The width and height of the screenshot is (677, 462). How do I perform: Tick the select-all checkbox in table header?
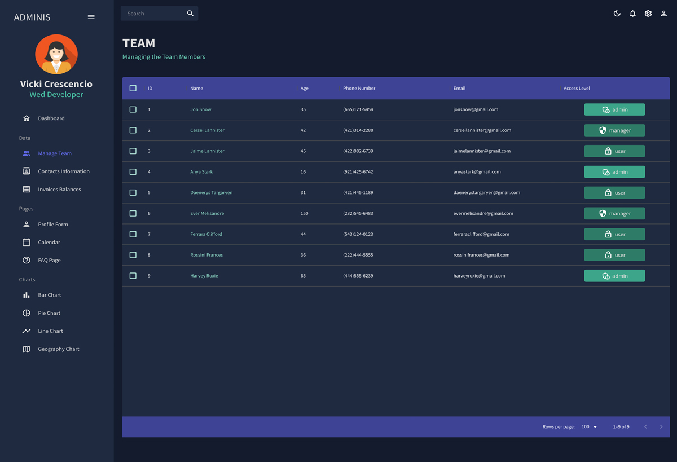[133, 88]
